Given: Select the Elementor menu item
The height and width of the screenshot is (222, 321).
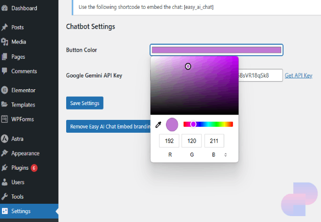Looking at the screenshot, I should click(x=23, y=90).
